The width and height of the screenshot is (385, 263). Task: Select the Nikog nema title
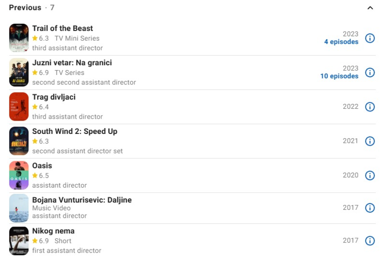coord(53,231)
